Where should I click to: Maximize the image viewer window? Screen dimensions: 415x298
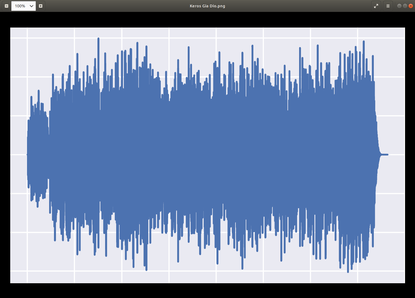click(405, 6)
